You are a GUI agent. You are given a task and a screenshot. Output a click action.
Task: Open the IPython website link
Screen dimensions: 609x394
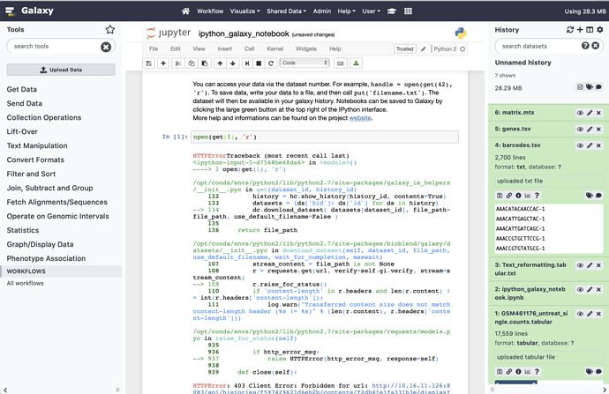359,117
